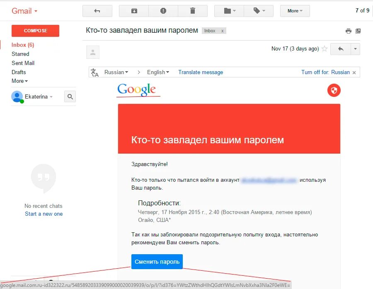Go back to the inbox with the arrow button

coord(97,11)
